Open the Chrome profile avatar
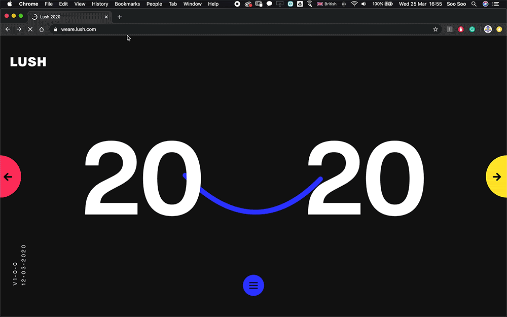The image size is (507, 317). [488, 29]
